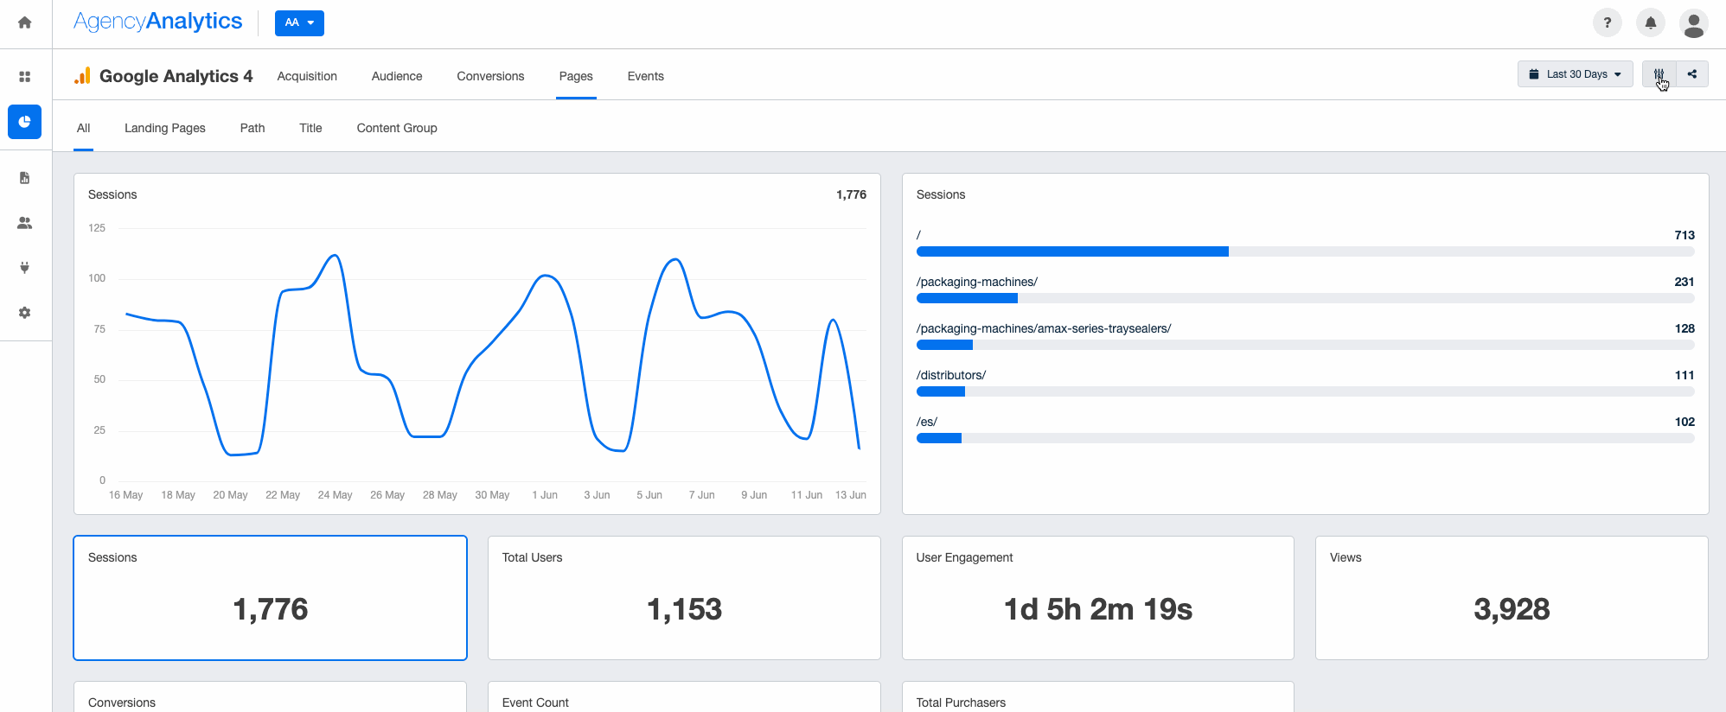Open the dashboards grid icon
The image size is (1726, 712).
pyautogui.click(x=25, y=77)
